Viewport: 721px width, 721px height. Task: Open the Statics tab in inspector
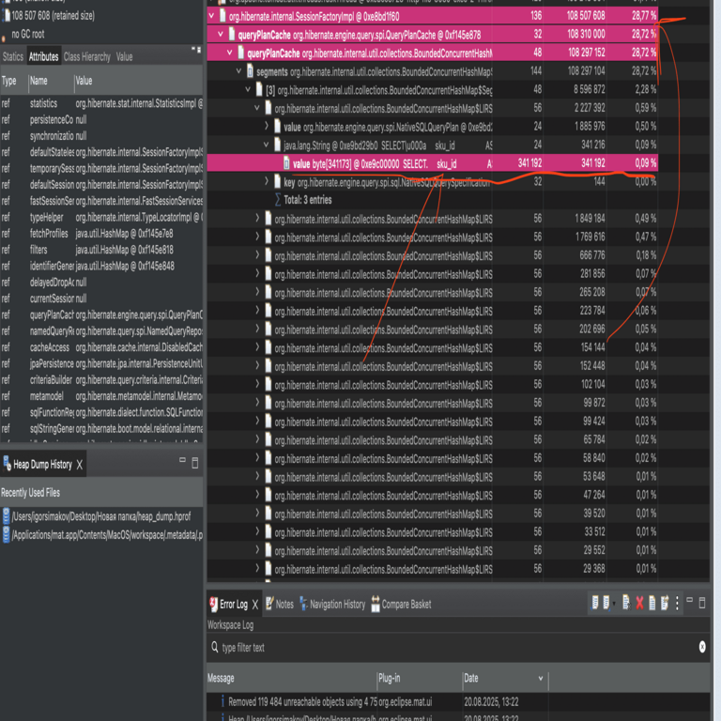[x=13, y=56]
